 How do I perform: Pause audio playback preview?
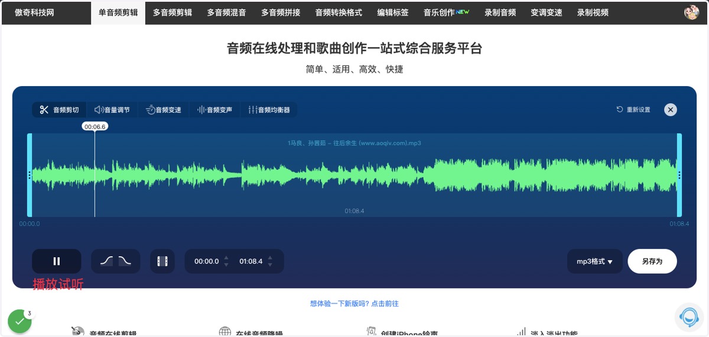point(57,261)
